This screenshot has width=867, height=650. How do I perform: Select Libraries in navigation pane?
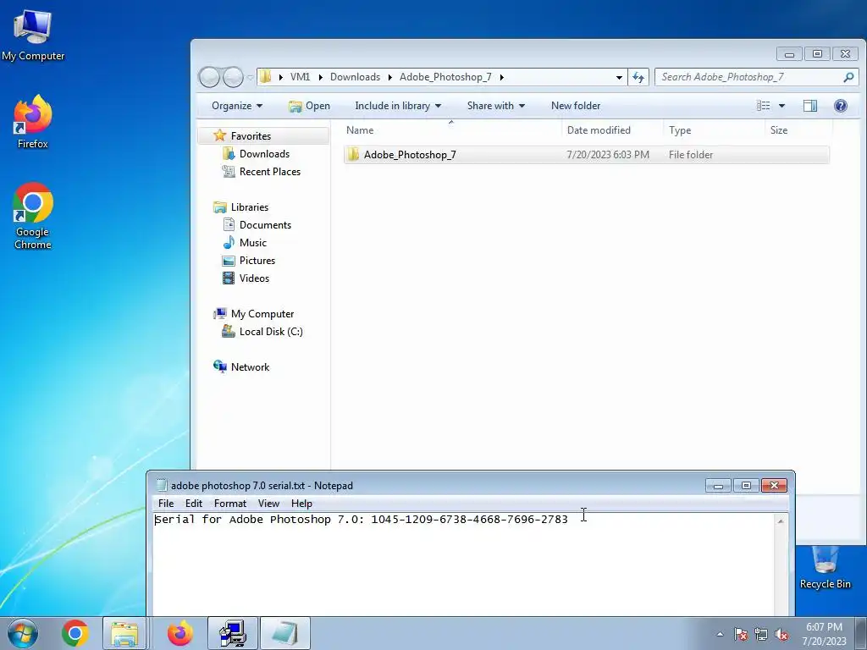click(x=250, y=207)
